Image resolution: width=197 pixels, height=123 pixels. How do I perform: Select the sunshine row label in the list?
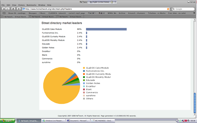pyautogui.click(x=46, y=62)
